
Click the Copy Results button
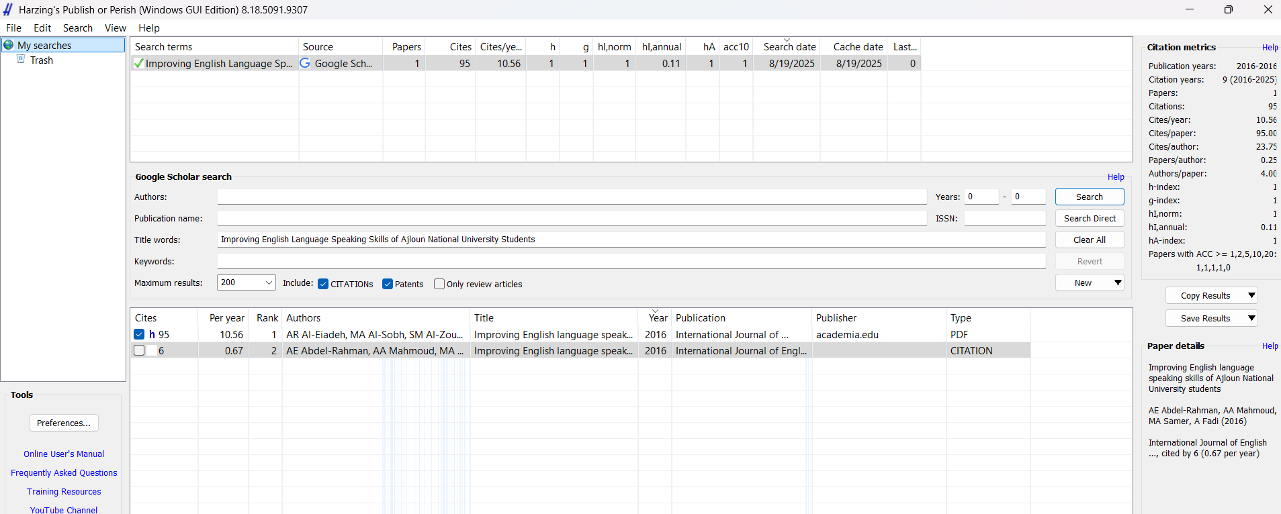click(1205, 295)
